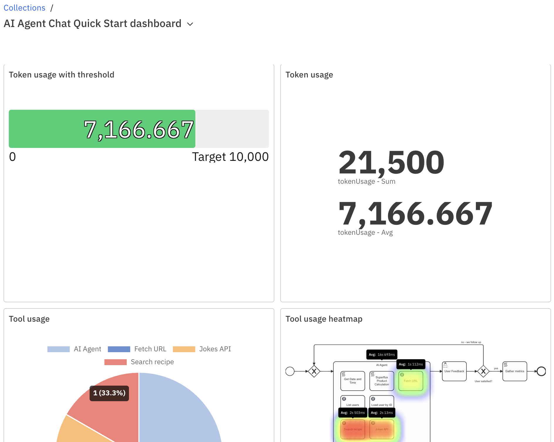Click the BPMN start event circle

tap(290, 371)
